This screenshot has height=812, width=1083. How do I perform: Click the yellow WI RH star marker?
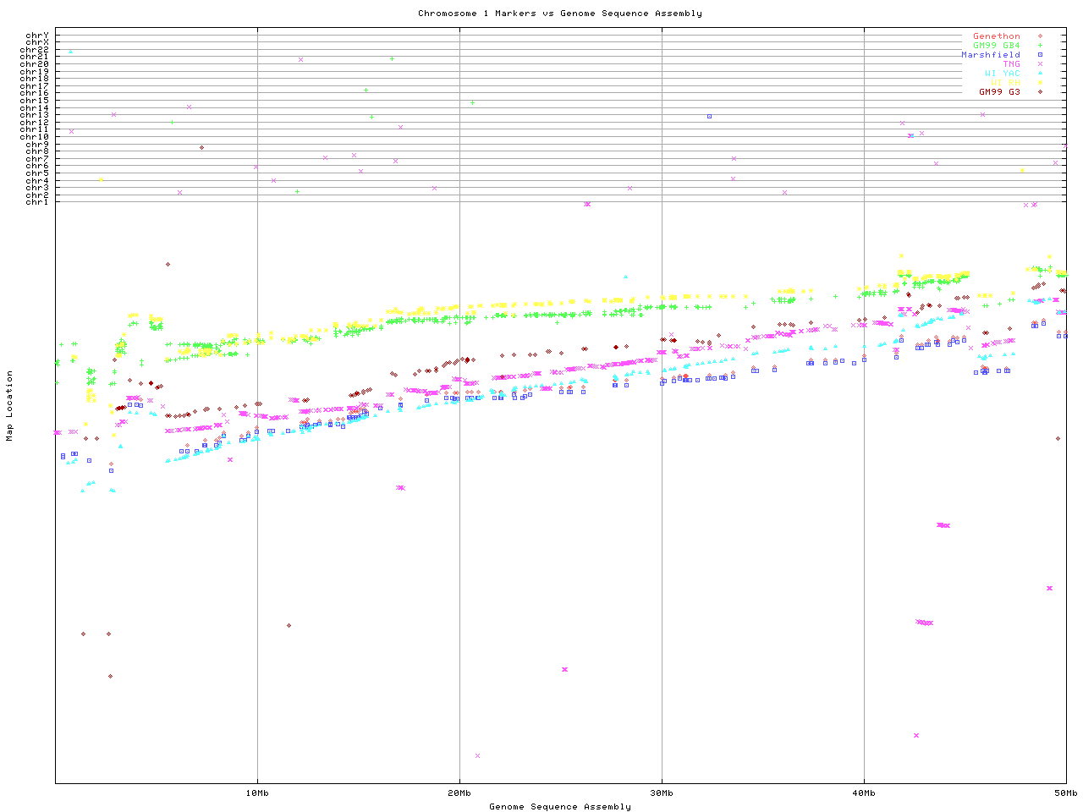(1040, 83)
